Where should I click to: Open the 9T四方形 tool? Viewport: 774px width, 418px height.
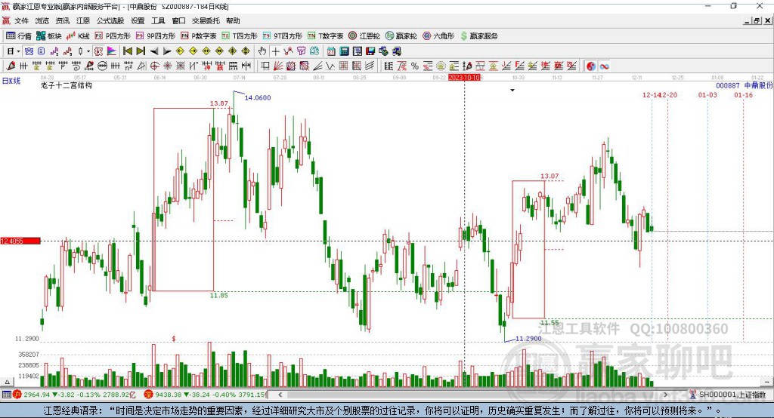pos(283,36)
